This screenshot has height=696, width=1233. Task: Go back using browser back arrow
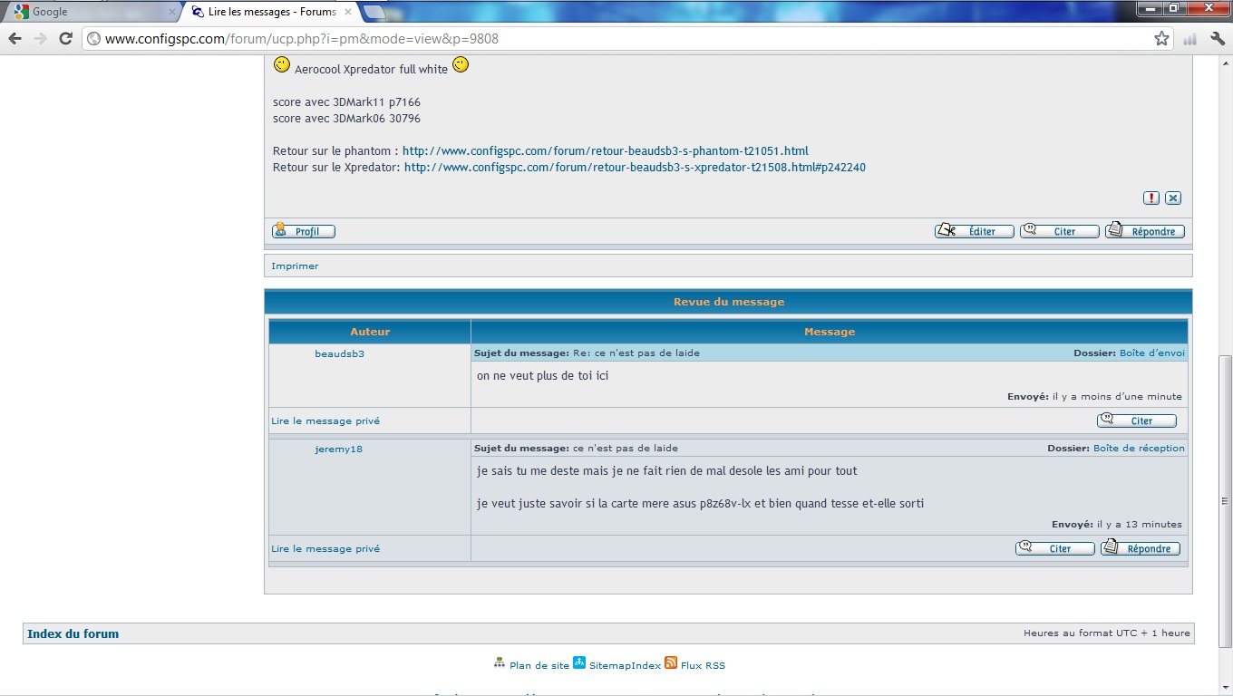pyautogui.click(x=15, y=38)
